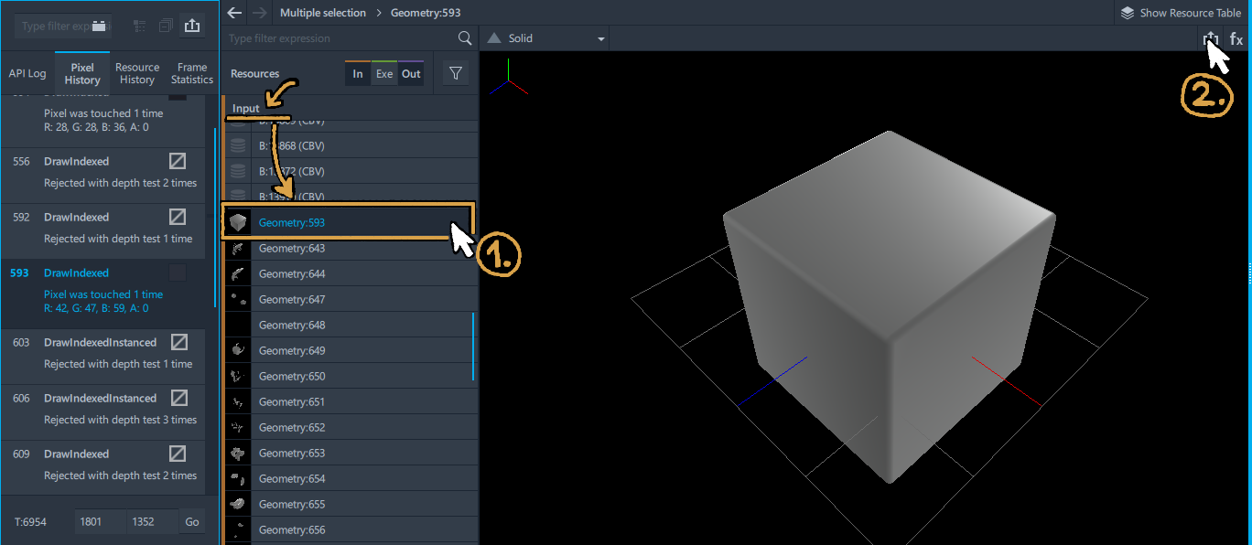Toggle the Out resources filter
The width and height of the screenshot is (1252, 545).
[411, 74]
